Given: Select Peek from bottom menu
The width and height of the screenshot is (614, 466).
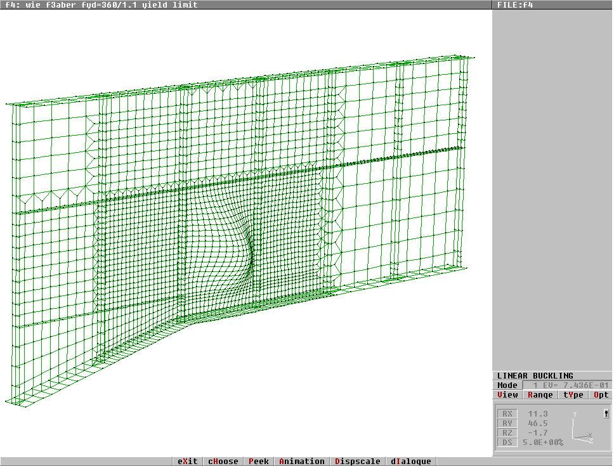Looking at the screenshot, I should (259, 462).
